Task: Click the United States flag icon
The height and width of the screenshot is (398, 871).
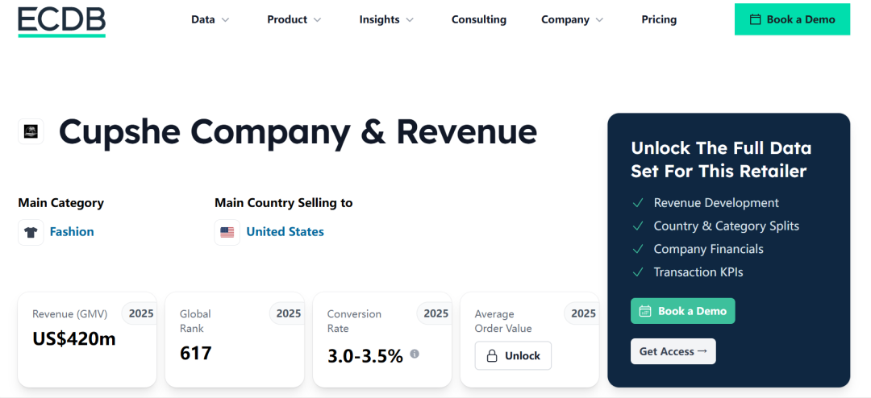Action: (227, 232)
